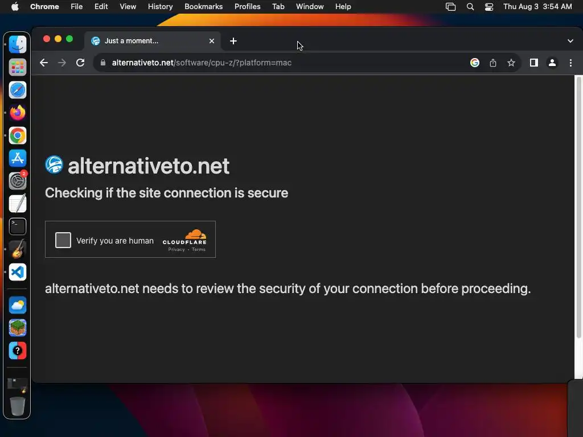Launch Firefox from the dock
This screenshot has width=583, height=437.
click(18, 113)
